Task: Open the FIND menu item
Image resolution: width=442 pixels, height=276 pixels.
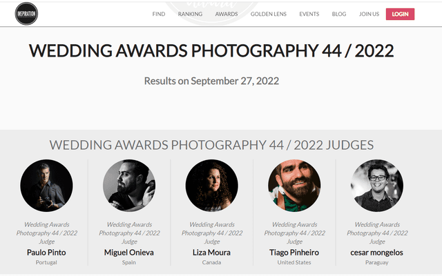Action: tap(159, 14)
